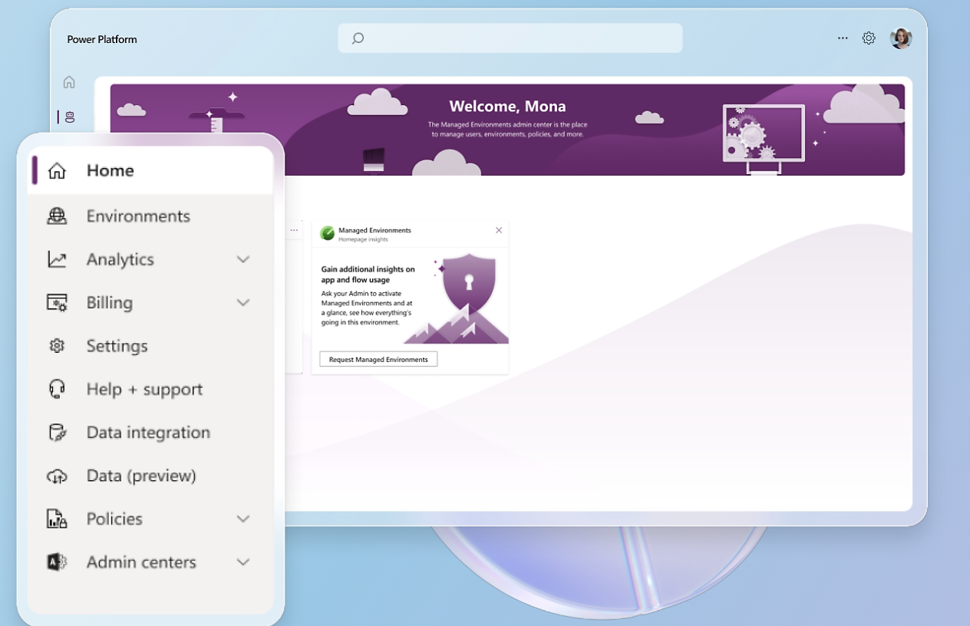Click the Home house icon in enlarged sidebar
970x626 pixels.
coord(57,170)
